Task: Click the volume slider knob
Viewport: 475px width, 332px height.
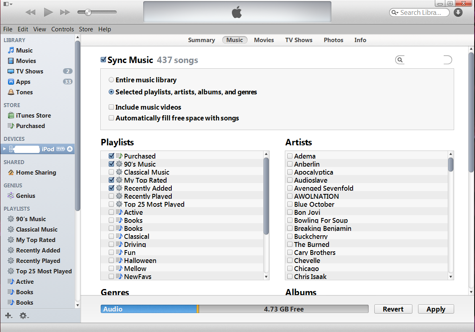Action: coord(88,12)
